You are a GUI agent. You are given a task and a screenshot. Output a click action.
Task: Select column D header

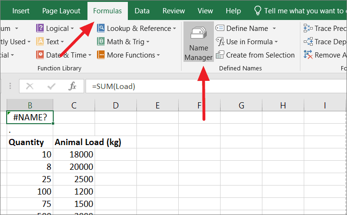coord(116,105)
